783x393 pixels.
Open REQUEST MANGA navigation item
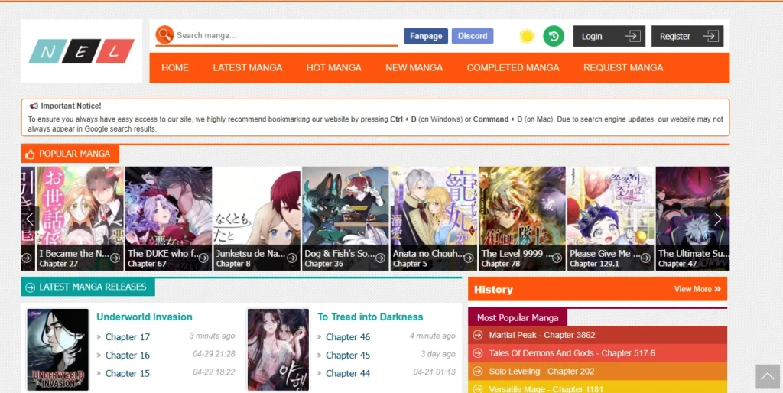[x=623, y=68]
